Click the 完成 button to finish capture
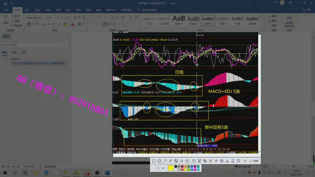The image size is (315, 177). tap(254, 161)
